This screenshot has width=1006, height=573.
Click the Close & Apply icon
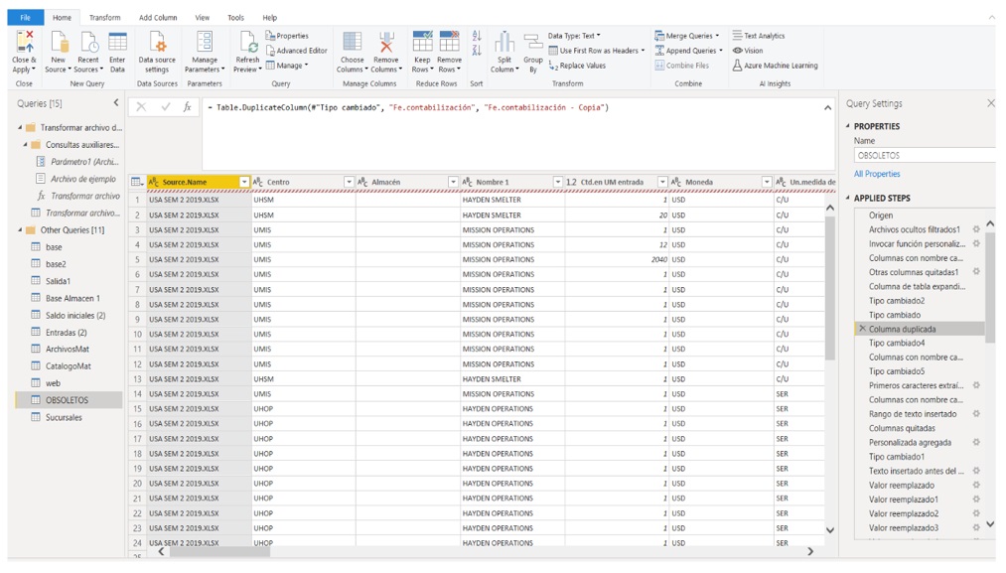click(x=24, y=43)
